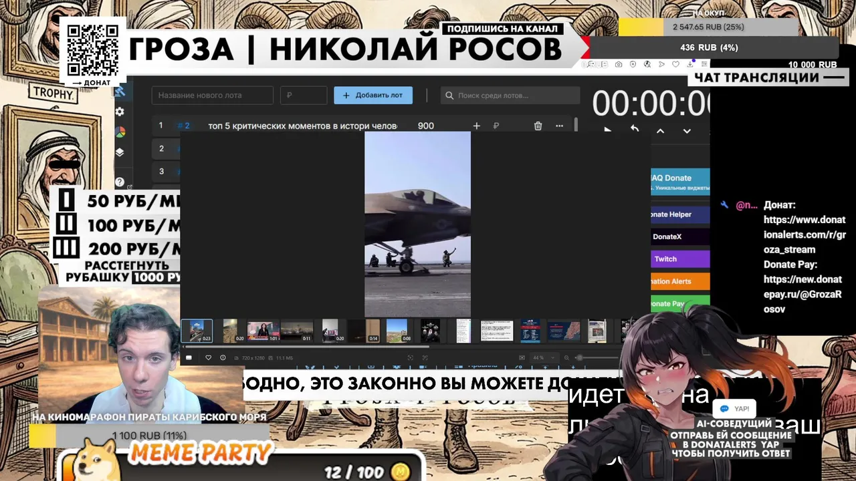Viewport: 856px width, 481px height.
Task: Open the three-dots menu for lot 1
Action: (x=559, y=126)
